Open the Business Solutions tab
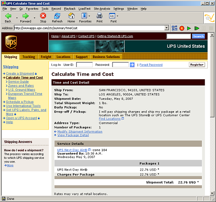The height and width of the screenshot is (202, 216). pyautogui.click(x=106, y=57)
